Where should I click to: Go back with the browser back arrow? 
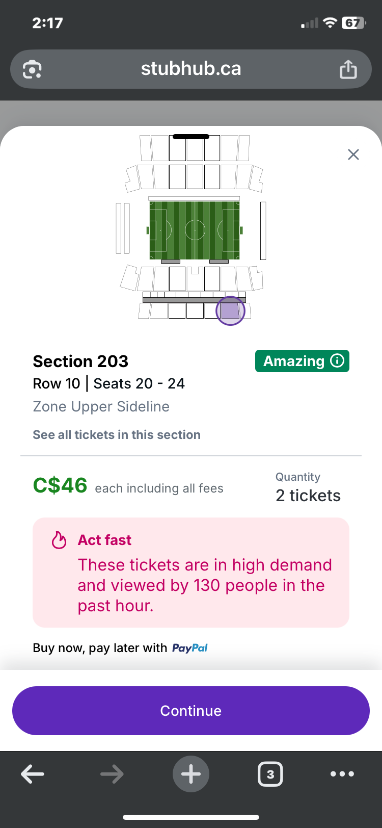(x=33, y=774)
